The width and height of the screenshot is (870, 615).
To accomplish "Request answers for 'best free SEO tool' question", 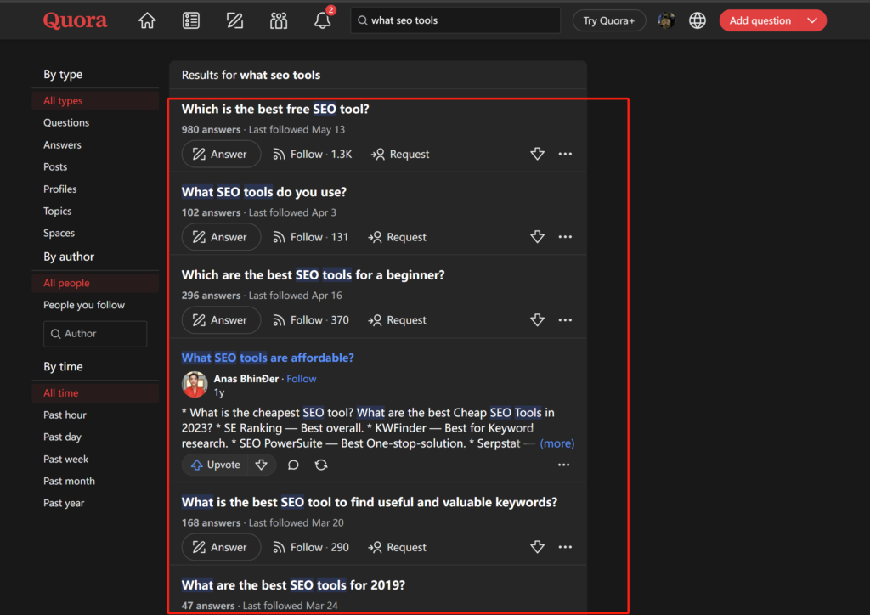I will click(x=400, y=154).
